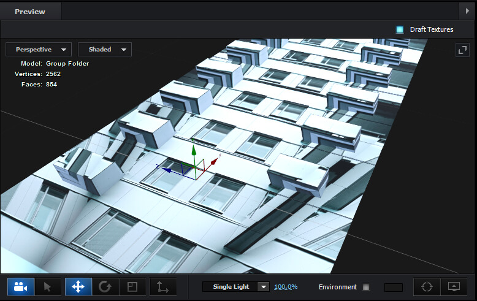Click the blue Z-axis gizmo arrow
Screen dimensions: 477x301
tap(166, 170)
